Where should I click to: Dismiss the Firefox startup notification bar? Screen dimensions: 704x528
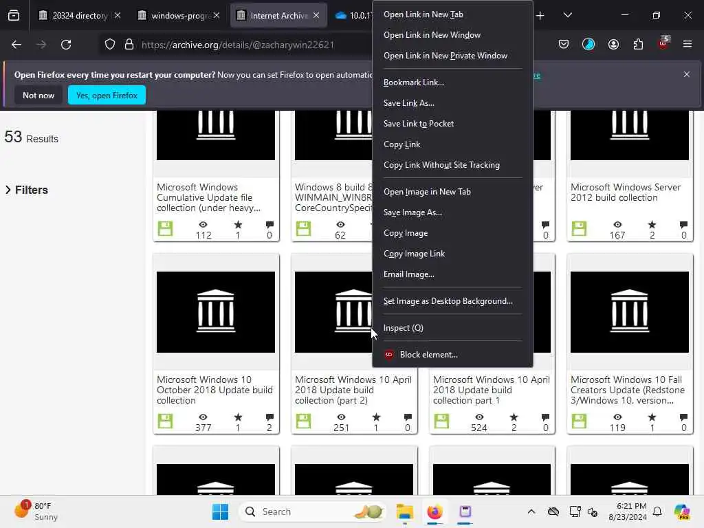[687, 74]
